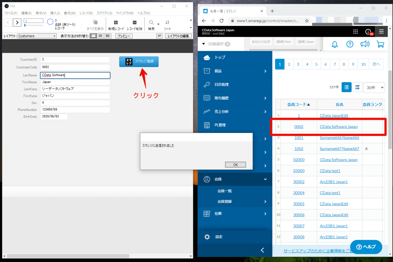The height and width of the screenshot is (262, 393).
Task: Collapse the Smaregi sidebar with left chevron
Action: click(262, 250)
